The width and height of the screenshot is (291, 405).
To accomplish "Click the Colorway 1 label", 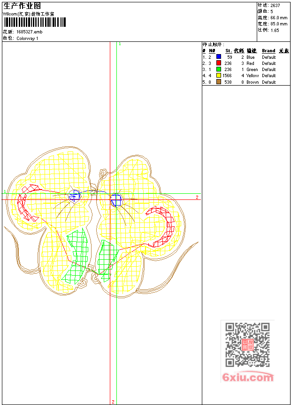I will (27, 39).
